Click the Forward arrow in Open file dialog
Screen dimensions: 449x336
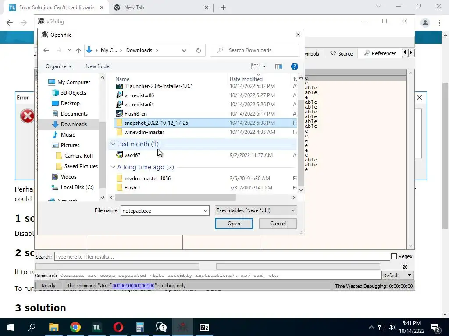tap(59, 50)
